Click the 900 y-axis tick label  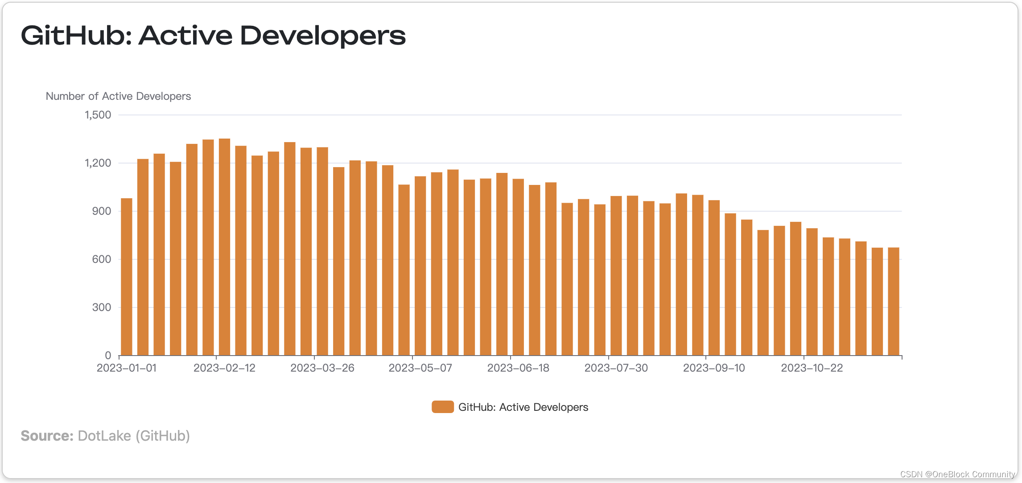click(x=102, y=211)
